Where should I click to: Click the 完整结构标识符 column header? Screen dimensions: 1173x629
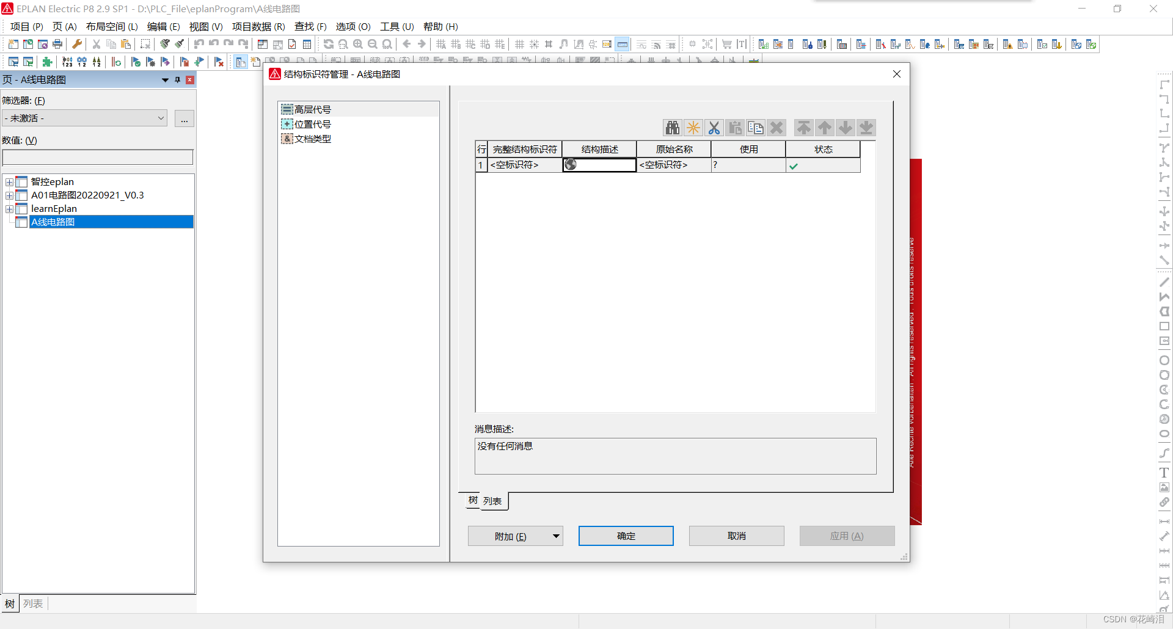(525, 149)
